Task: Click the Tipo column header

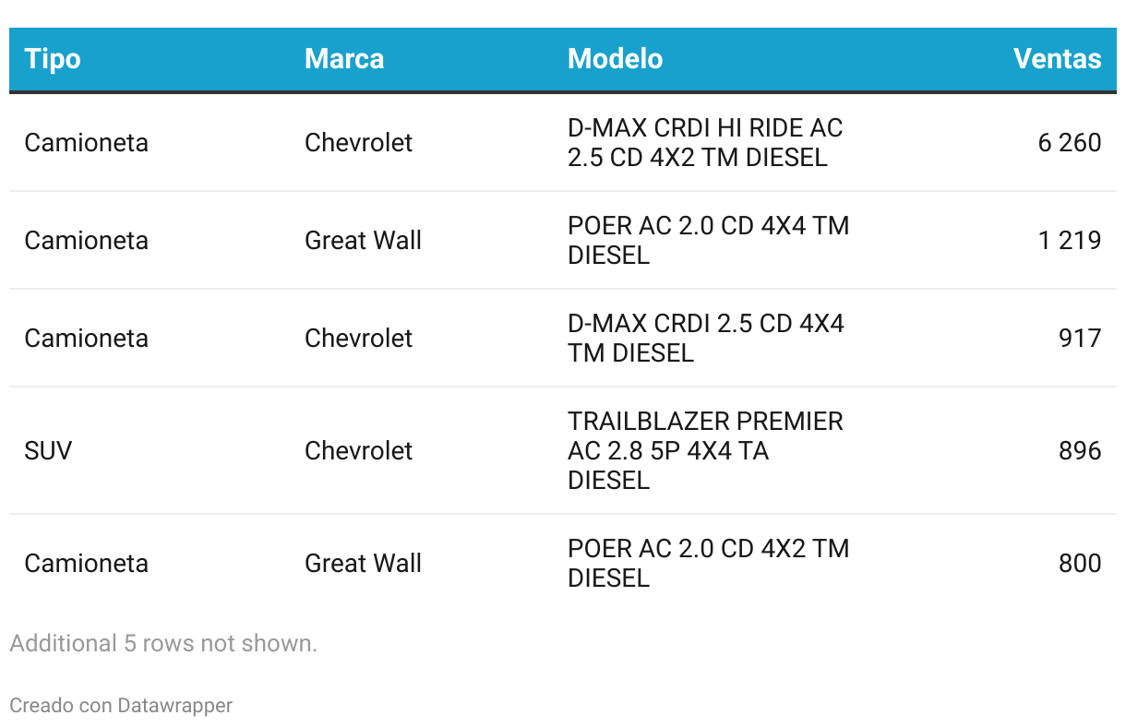Action: [x=53, y=59]
